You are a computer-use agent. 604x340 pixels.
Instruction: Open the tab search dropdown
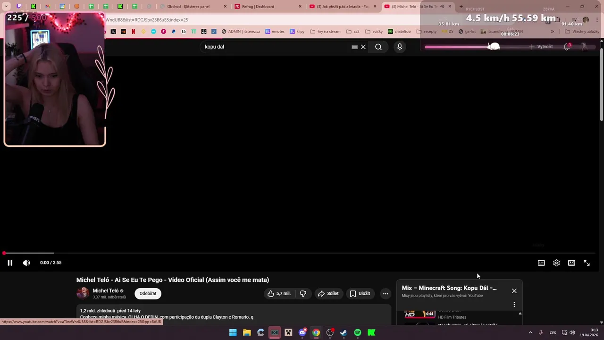6,7
